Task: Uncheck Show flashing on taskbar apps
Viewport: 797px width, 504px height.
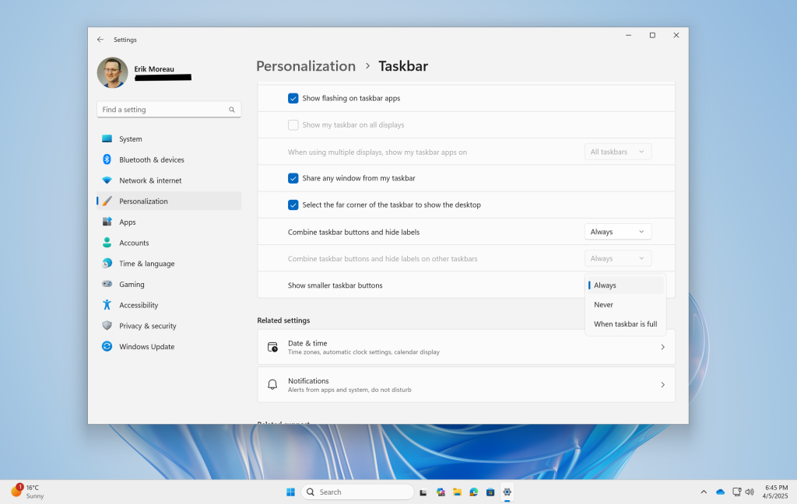Action: pyautogui.click(x=293, y=98)
